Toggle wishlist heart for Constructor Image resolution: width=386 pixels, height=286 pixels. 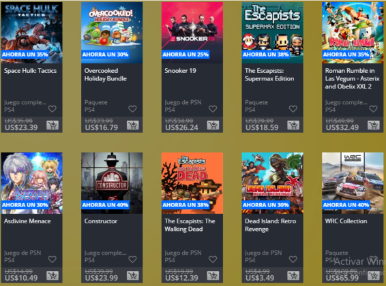pyautogui.click(x=132, y=259)
